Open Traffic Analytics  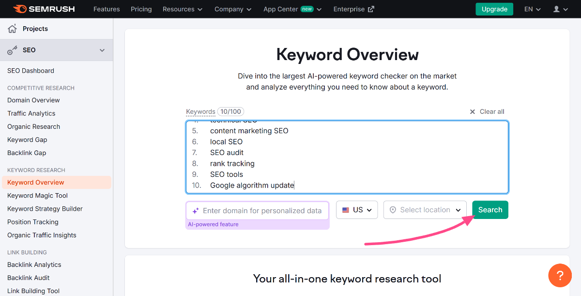pos(31,113)
